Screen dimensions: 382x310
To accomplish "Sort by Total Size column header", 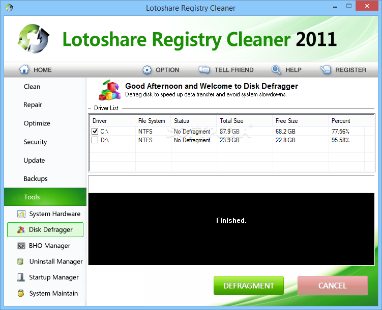I will (244, 121).
